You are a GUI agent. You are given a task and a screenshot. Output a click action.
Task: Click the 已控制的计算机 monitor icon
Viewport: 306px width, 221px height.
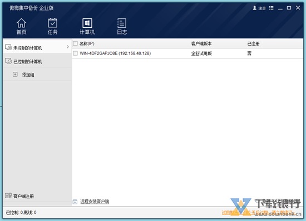8,61
